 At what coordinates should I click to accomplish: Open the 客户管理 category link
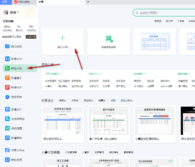click(x=183, y=86)
